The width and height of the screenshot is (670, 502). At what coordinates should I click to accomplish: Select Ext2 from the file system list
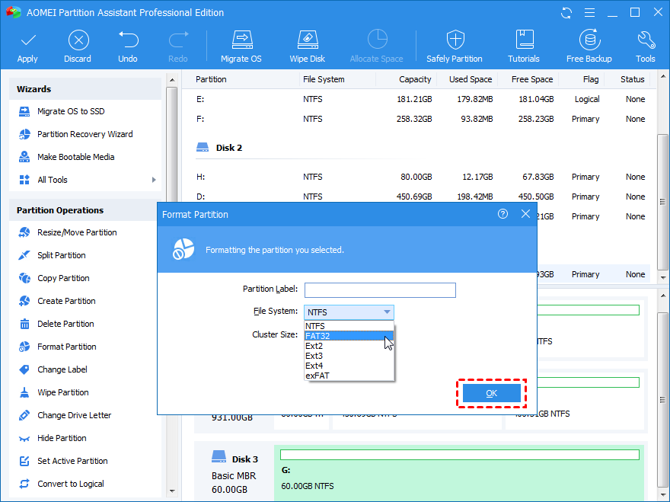[349, 346]
